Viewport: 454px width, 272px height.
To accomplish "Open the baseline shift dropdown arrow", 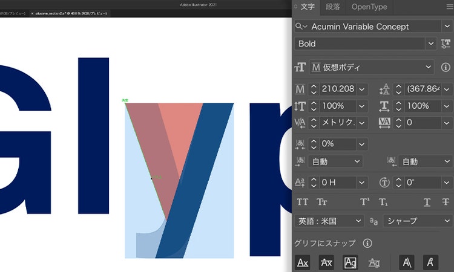I will [362, 183].
